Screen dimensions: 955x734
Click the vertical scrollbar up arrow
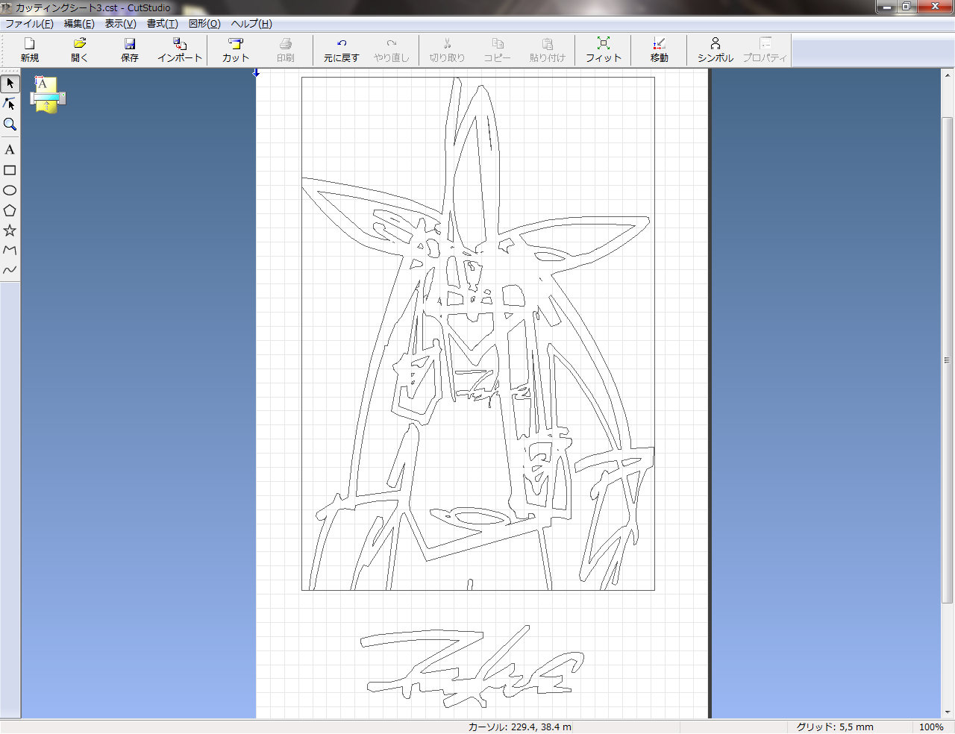948,75
